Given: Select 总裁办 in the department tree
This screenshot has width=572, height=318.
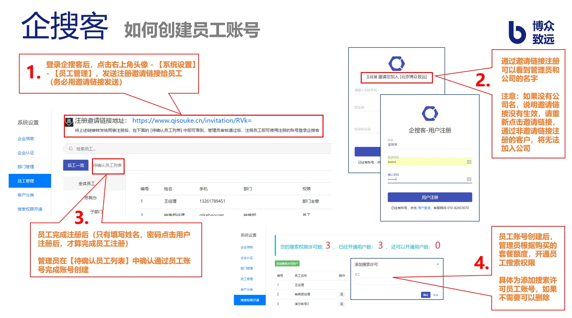Looking at the screenshot, I should [90, 198].
